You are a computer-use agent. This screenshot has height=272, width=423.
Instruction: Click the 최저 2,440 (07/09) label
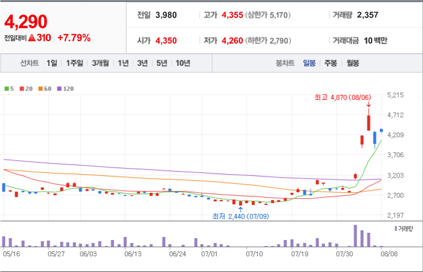[241, 216]
